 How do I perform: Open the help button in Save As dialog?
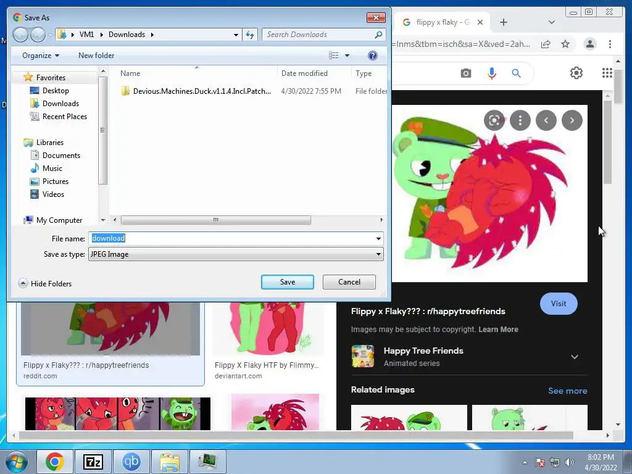[372, 56]
